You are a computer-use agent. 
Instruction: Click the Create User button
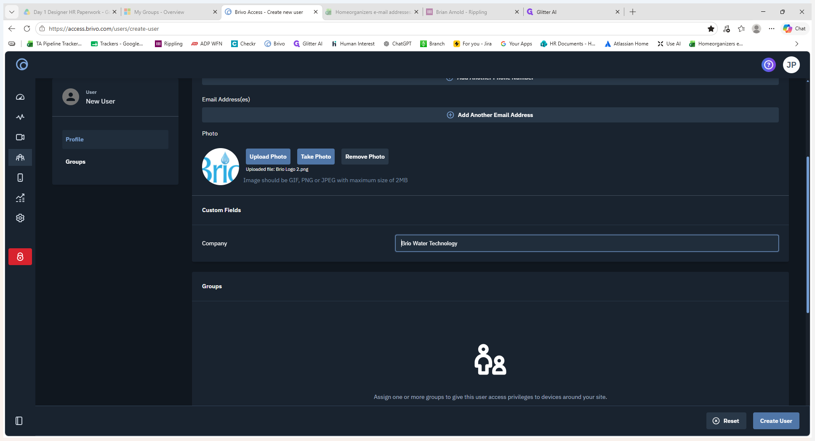click(776, 421)
